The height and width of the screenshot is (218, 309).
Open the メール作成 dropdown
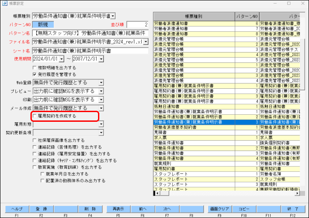[x=101, y=108]
